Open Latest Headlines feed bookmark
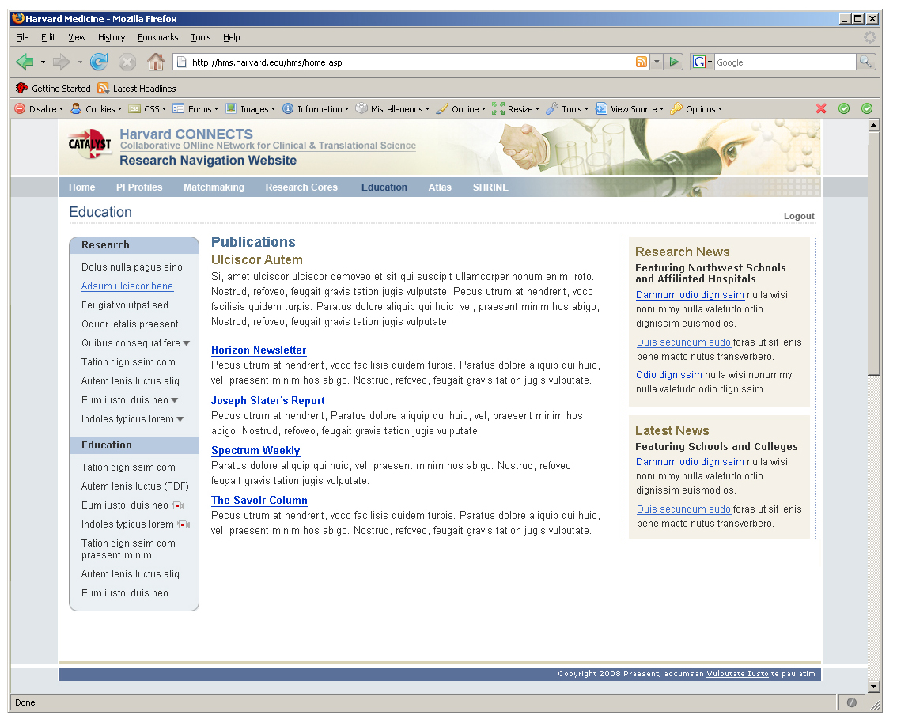Viewport: 897px width, 719px height. coord(137,88)
